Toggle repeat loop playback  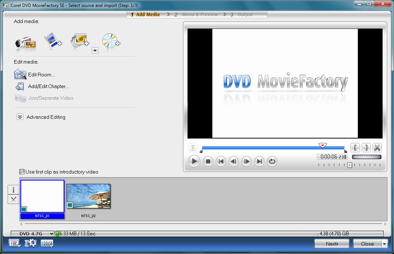click(272, 161)
